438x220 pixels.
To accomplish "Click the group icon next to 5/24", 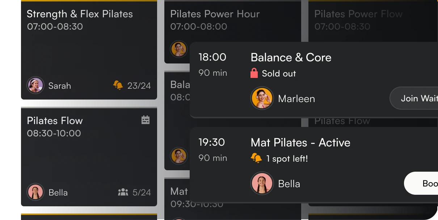I will [x=123, y=192].
